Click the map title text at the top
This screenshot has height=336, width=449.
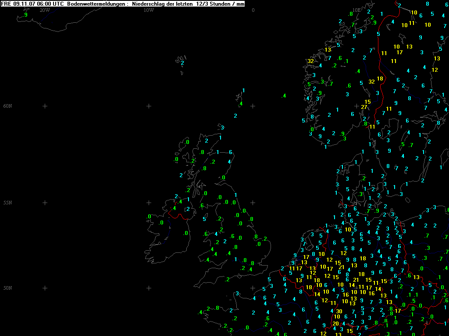tap(123, 3)
